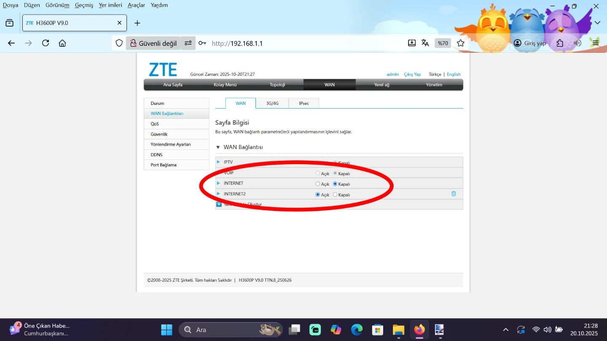Set INTERNET connection to Kapalı
The image size is (607, 341).
[x=335, y=184]
